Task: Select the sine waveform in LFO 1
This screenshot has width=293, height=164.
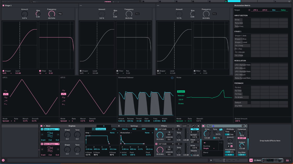Action: 5,91
